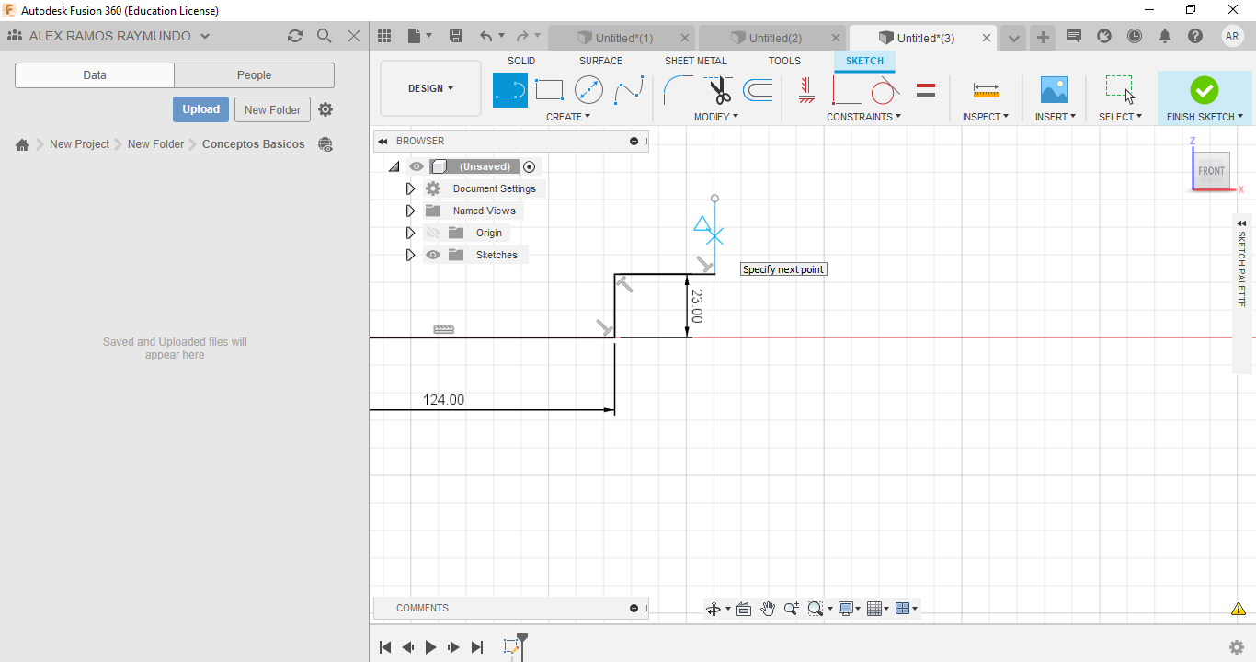
Task: Apply the Tangent constraint icon
Action: click(885, 90)
